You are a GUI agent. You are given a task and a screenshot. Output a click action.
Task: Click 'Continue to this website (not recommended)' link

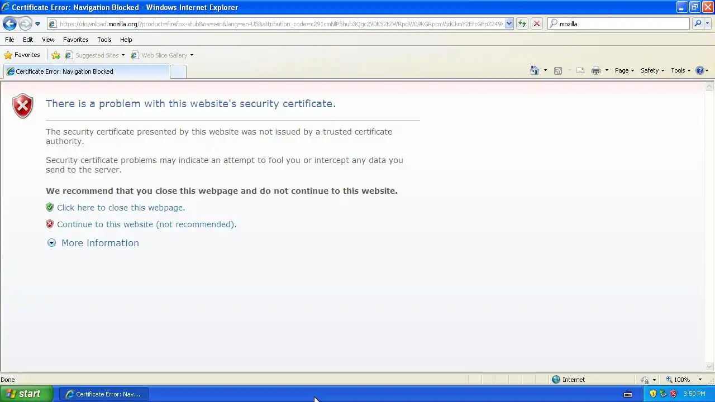[147, 224]
